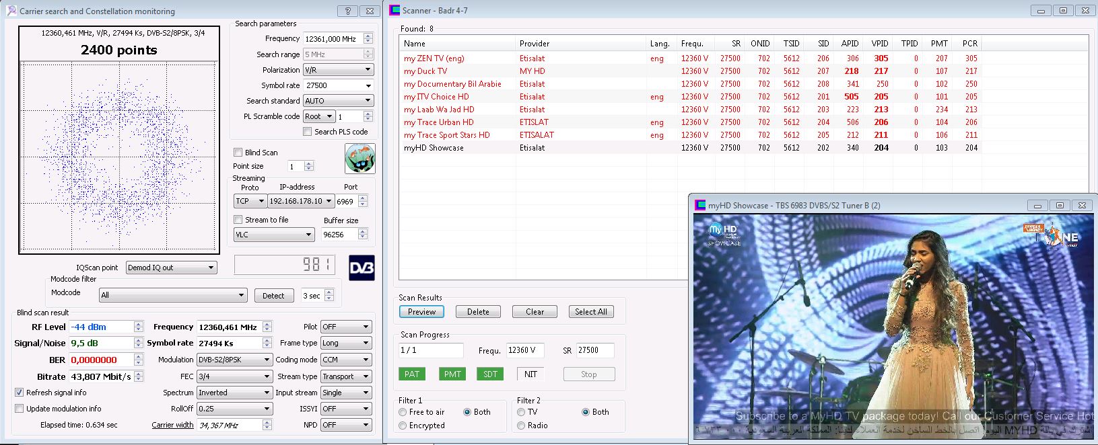Select my Duck TV channel row

tap(689, 71)
